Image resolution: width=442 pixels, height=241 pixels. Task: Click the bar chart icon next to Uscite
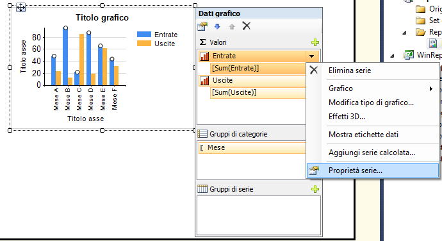pyautogui.click(x=204, y=80)
